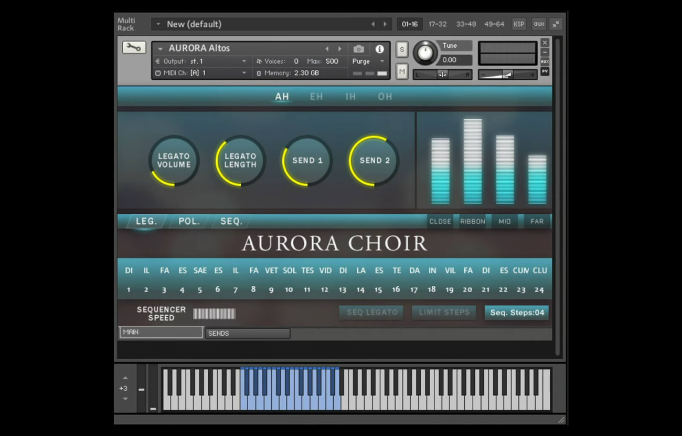This screenshot has width=682, height=436.
Task: Click the Legato Volume knob
Action: pyautogui.click(x=174, y=161)
